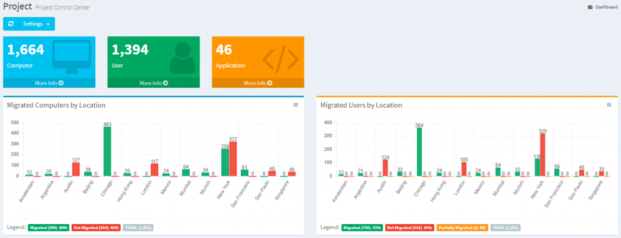This screenshot has height=238, width=621.
Task: Click the application code brackets icon
Action: (x=280, y=59)
